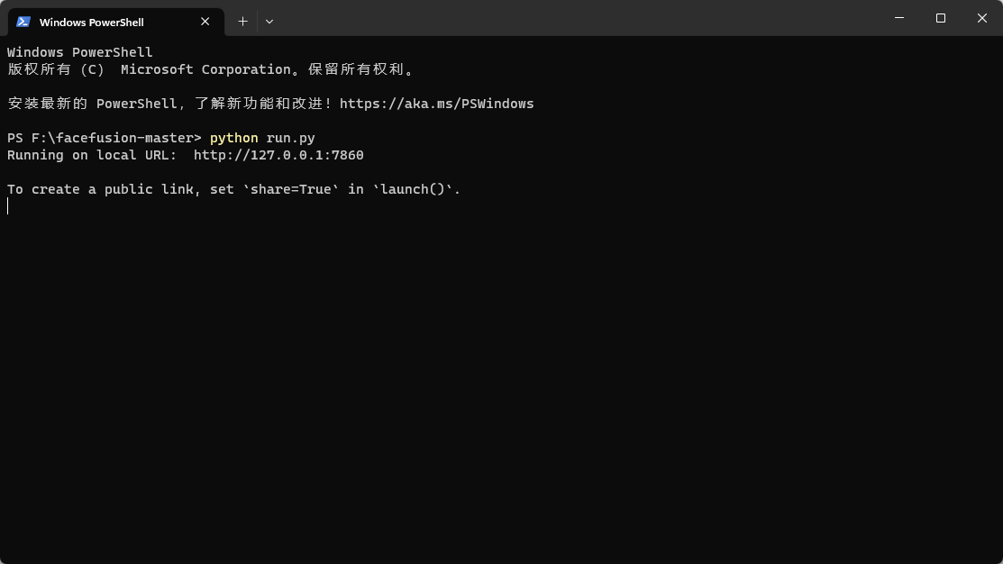Click the 'launch()' text
Image resolution: width=1003 pixels, height=564 pixels.
click(x=412, y=189)
